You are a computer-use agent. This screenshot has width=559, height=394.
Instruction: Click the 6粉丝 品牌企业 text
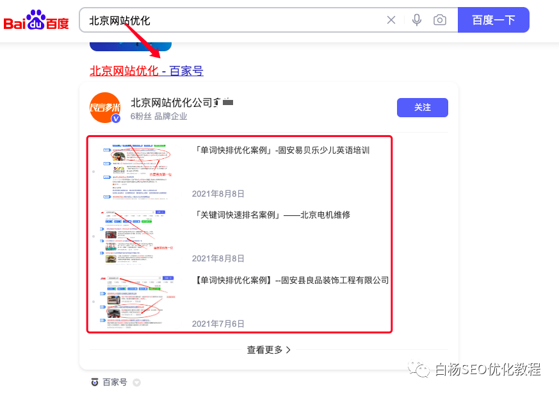(x=159, y=116)
